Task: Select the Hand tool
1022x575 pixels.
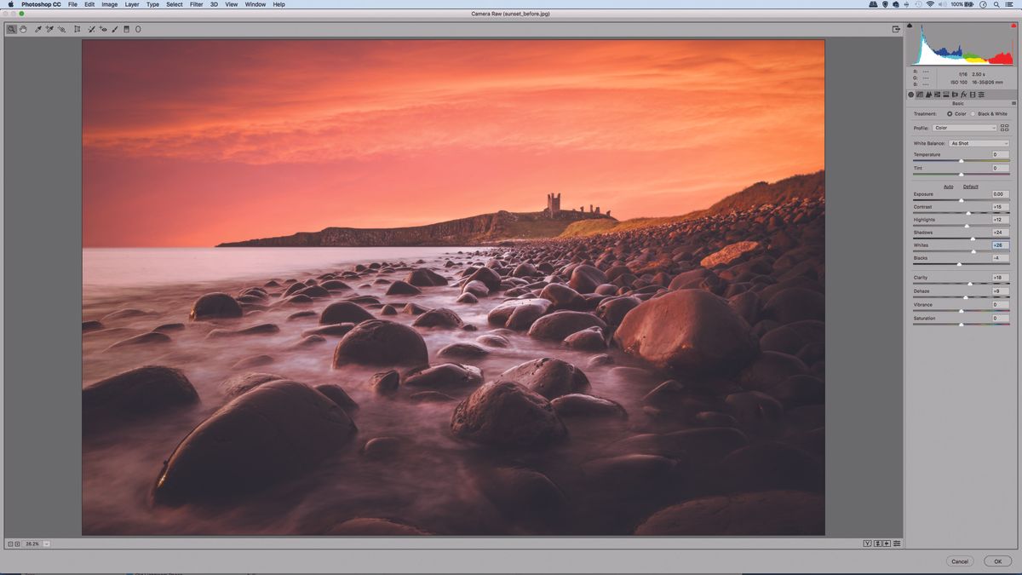Action: (24, 29)
